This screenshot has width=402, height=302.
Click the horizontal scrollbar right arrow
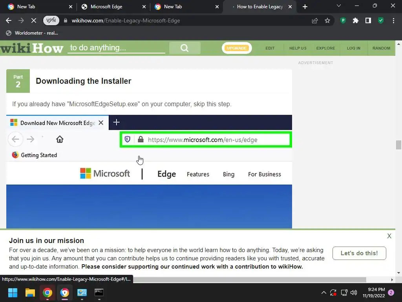click(x=392, y=280)
